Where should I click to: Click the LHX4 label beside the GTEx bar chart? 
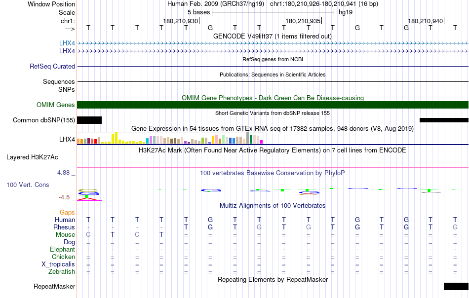(x=67, y=139)
